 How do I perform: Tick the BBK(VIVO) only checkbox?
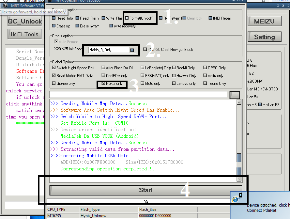[x=143, y=75]
